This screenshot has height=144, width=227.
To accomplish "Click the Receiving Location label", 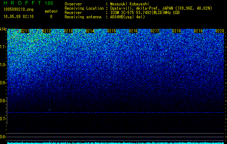I will pos(84,8).
